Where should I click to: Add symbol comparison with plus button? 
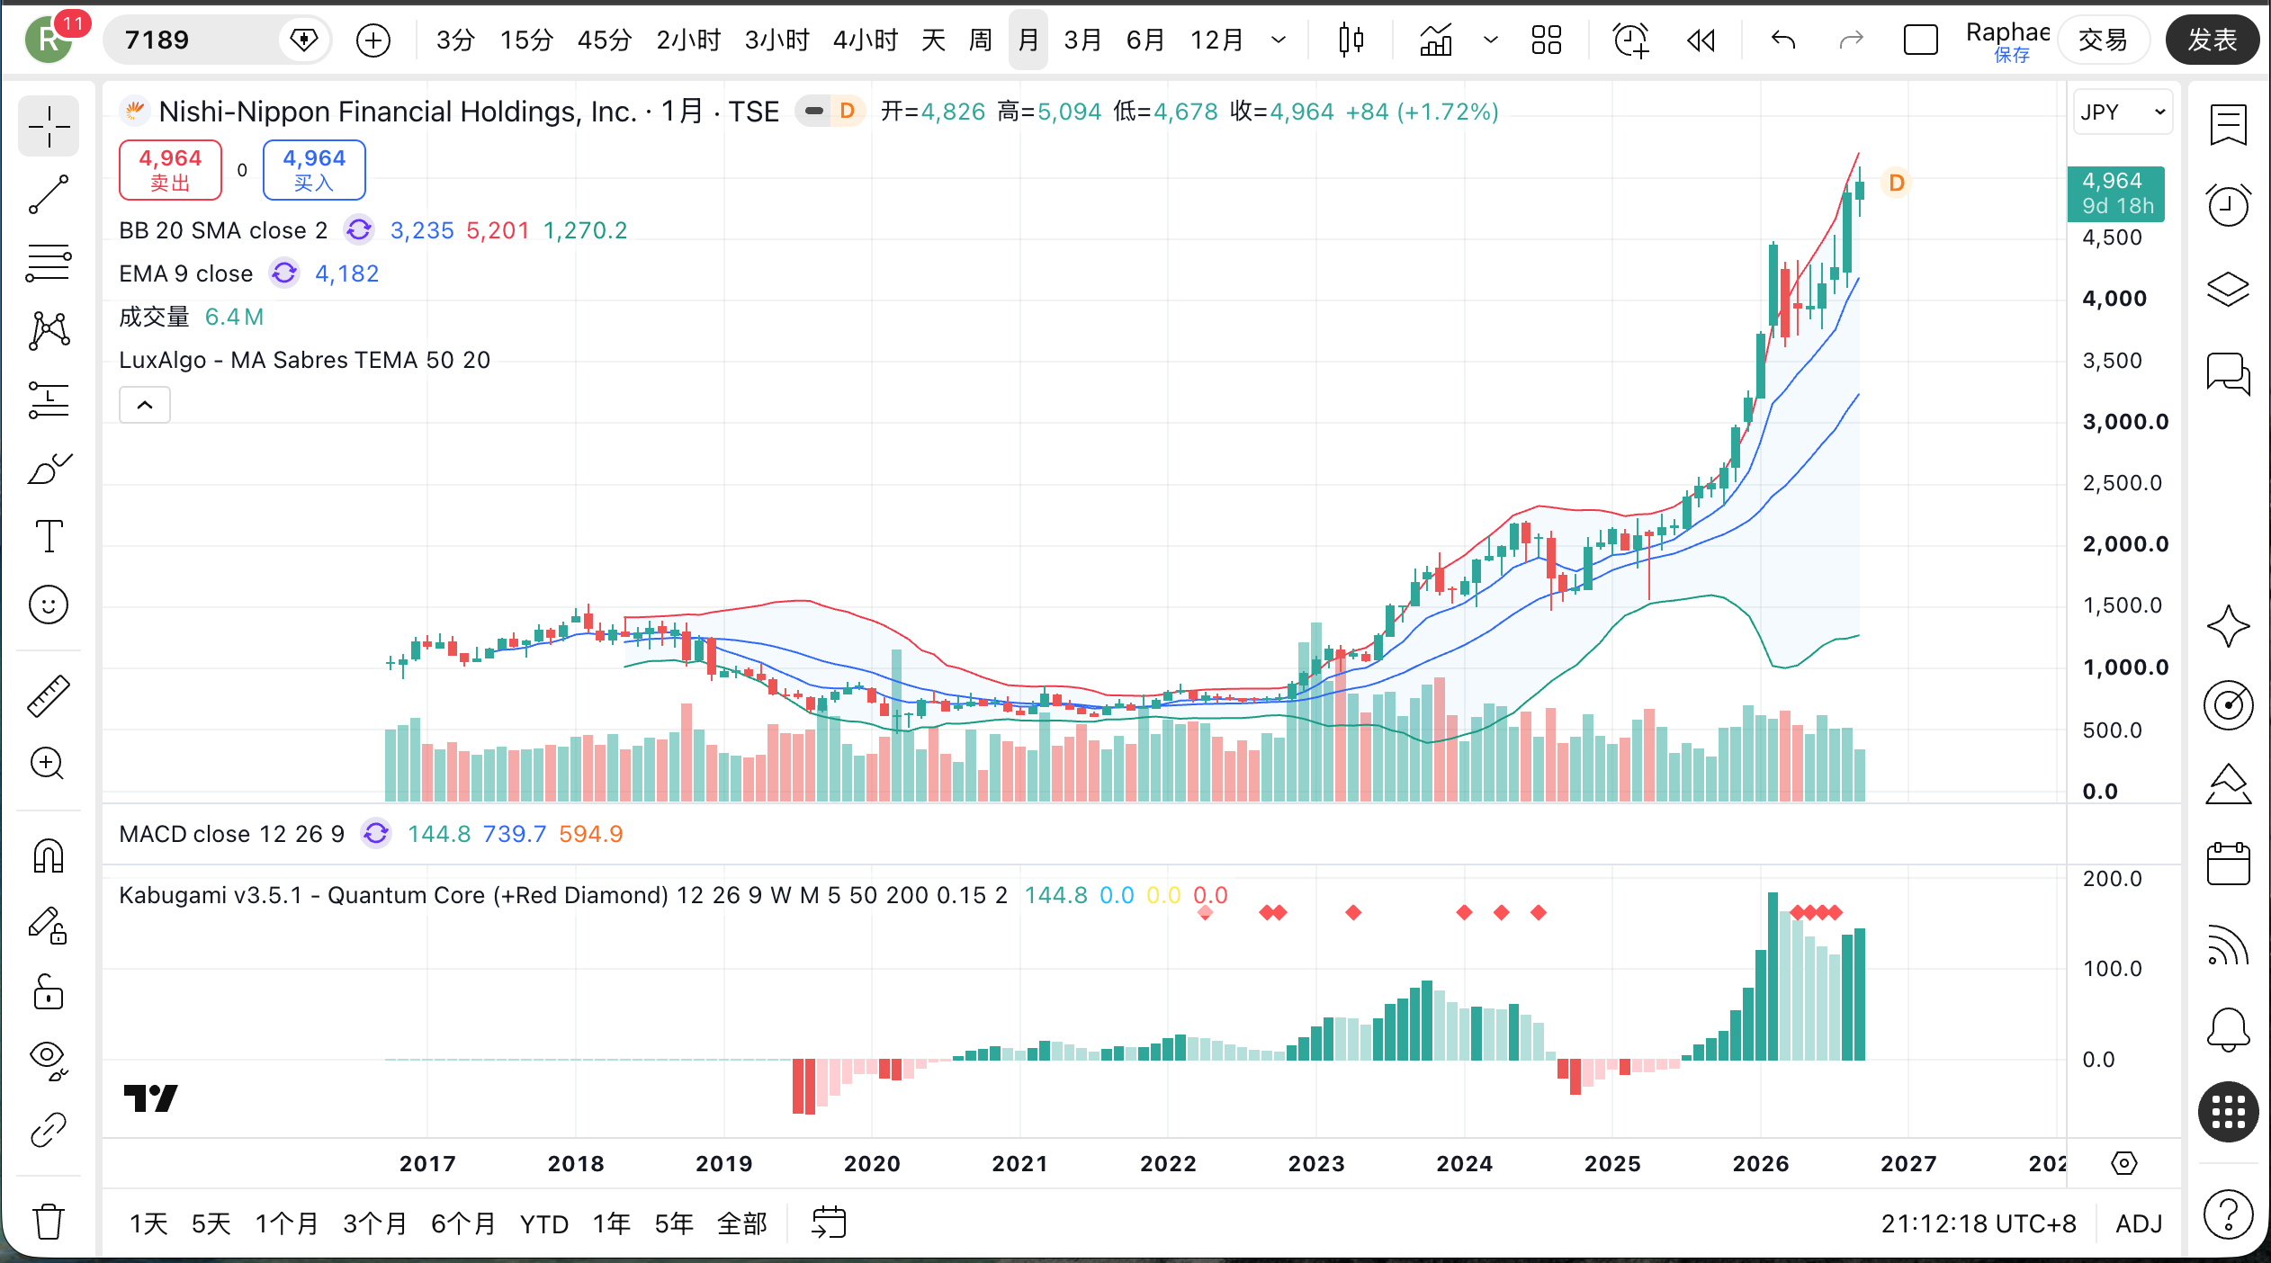(x=373, y=40)
